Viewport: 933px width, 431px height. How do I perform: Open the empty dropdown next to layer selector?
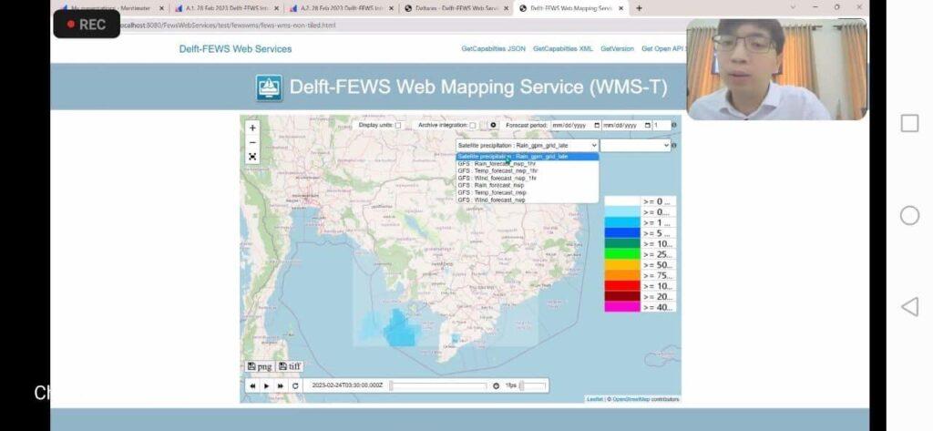[x=635, y=145]
